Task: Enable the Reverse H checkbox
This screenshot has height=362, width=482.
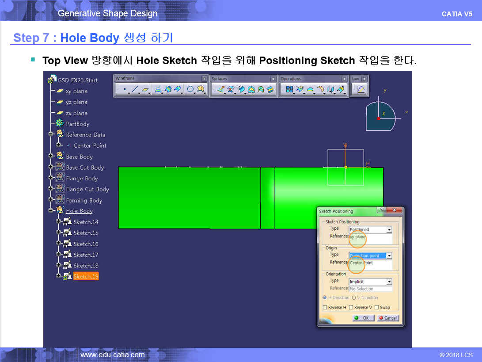Action: click(325, 308)
